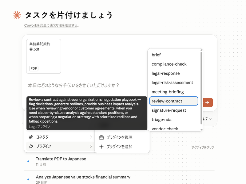This screenshot has width=246, height=184.
Task: Select the brief plugin entry
Action: click(156, 55)
